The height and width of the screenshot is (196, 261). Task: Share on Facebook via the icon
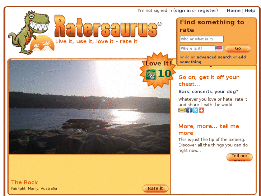pos(189,110)
